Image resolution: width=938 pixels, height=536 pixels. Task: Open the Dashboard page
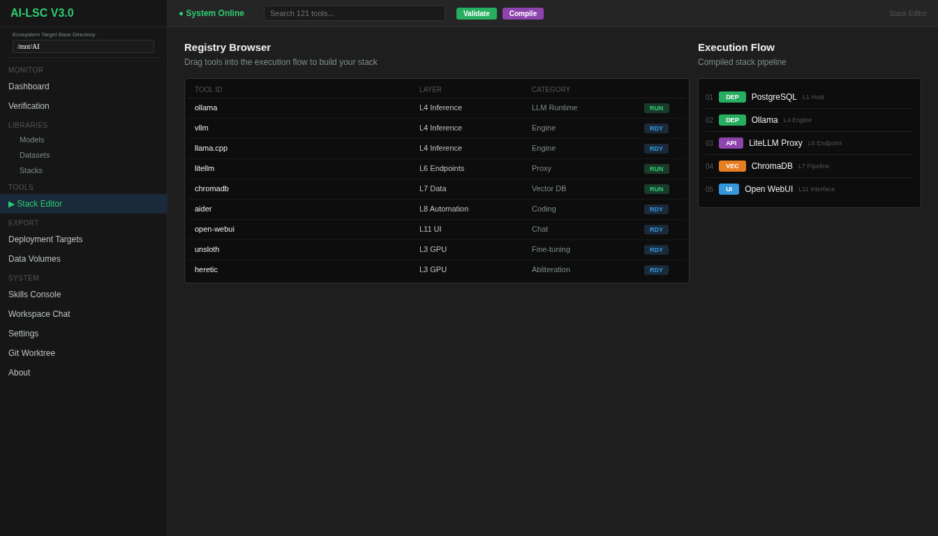pos(83,87)
